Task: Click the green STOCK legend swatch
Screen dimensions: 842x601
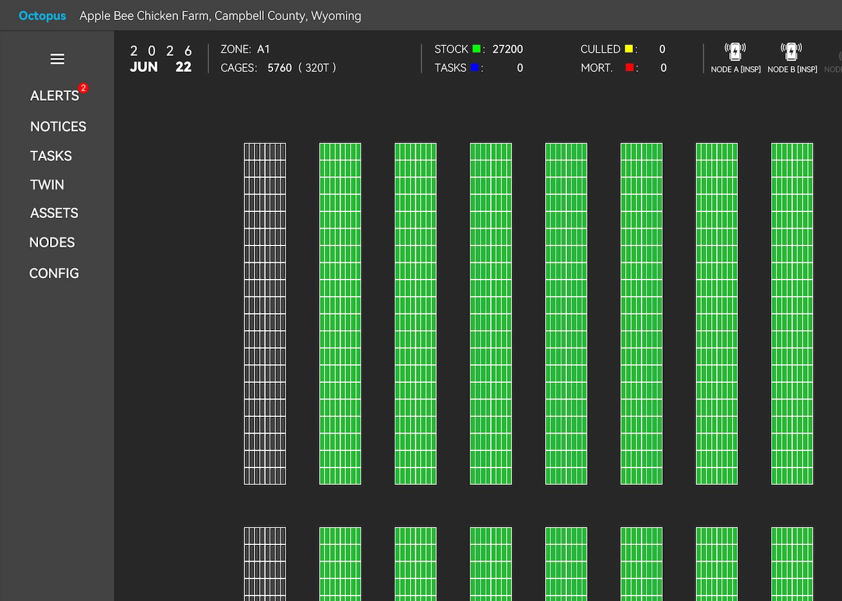Action: tap(477, 49)
